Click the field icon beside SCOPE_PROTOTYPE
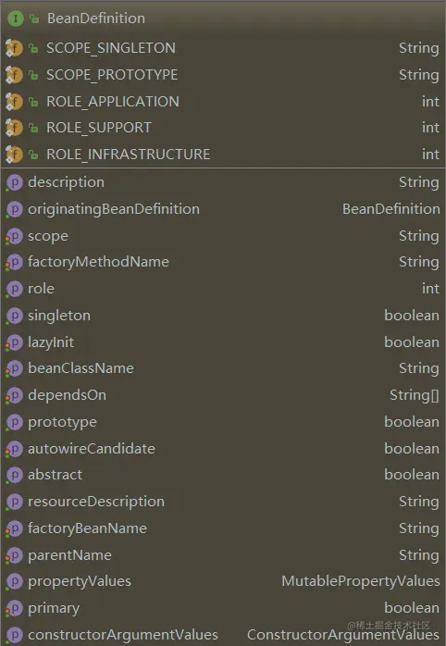 pyautogui.click(x=14, y=75)
